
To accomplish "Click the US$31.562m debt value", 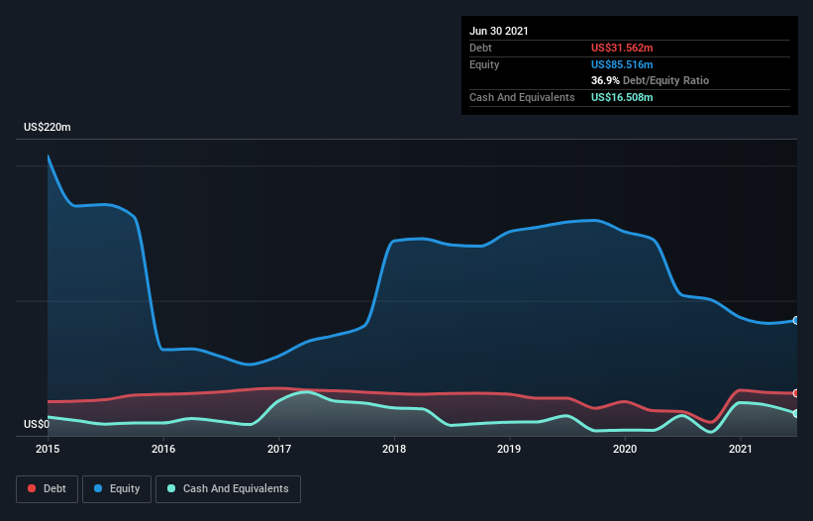I will coord(622,48).
